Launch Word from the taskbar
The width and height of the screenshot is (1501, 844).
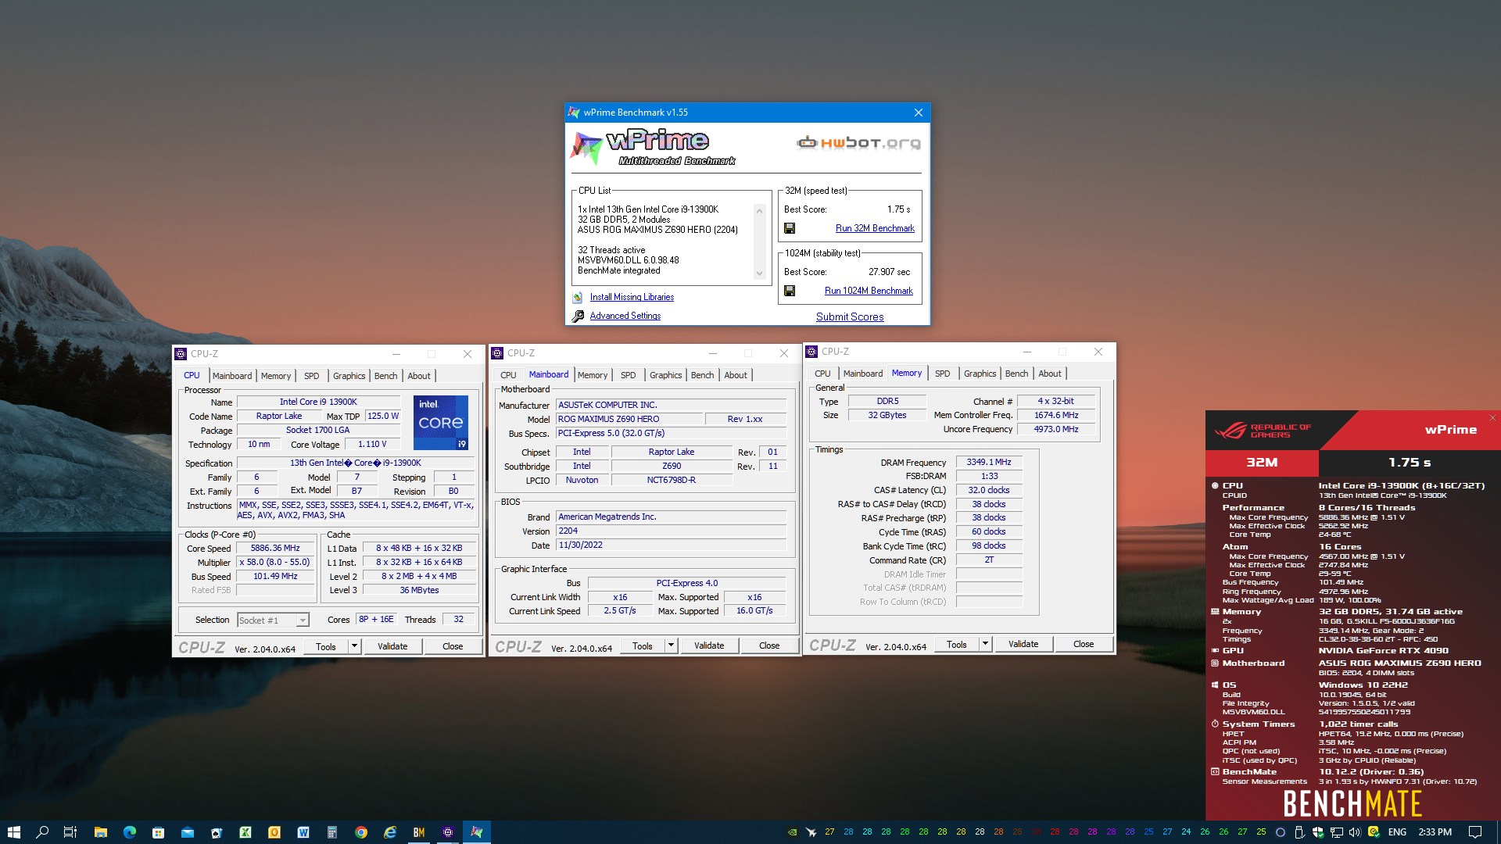[303, 832]
